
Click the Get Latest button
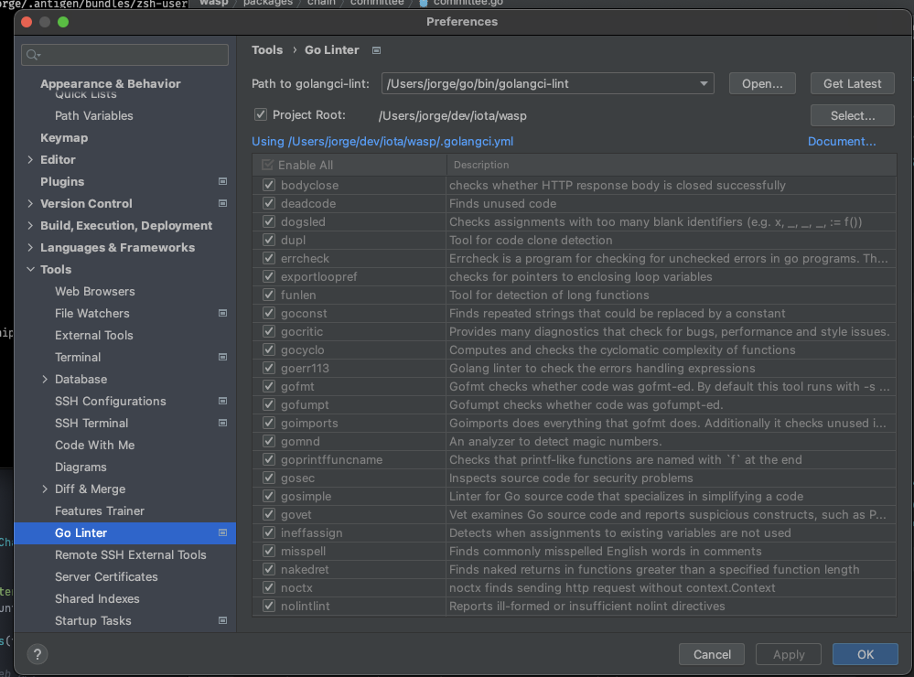pyautogui.click(x=852, y=83)
